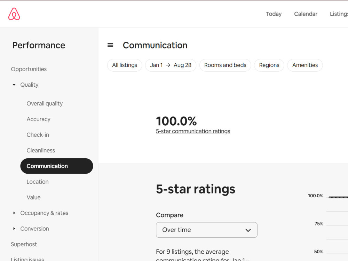Open the Regions filter
This screenshot has width=348, height=261.
(269, 65)
